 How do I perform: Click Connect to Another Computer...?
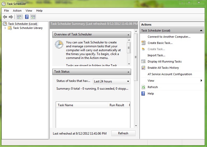169,37
